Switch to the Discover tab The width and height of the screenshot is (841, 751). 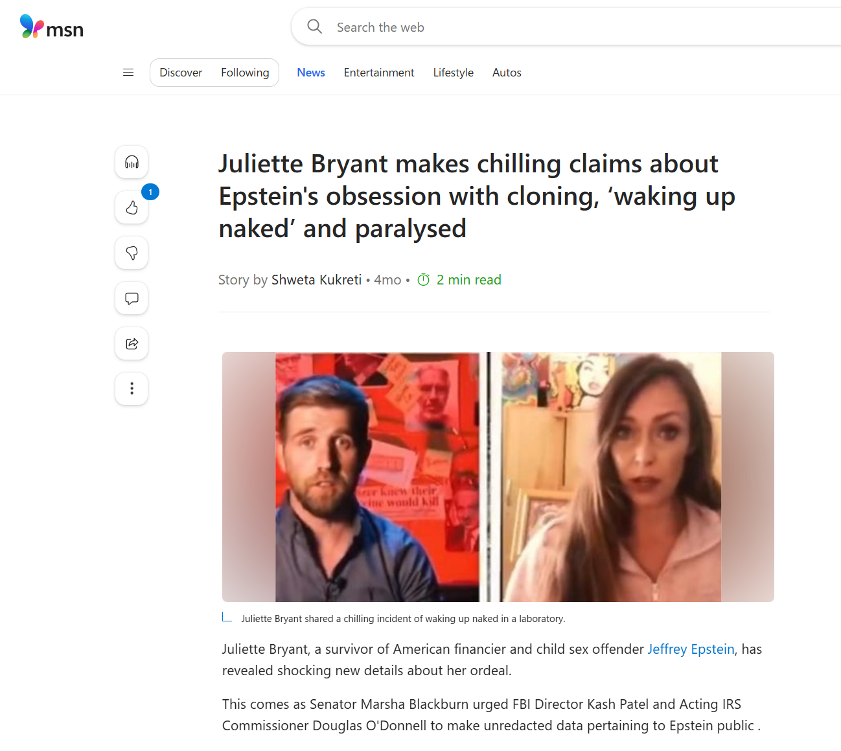click(x=181, y=73)
